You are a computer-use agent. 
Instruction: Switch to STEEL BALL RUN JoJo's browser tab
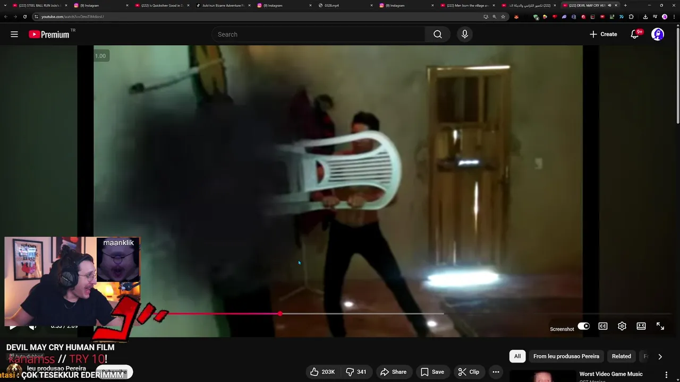40,5
